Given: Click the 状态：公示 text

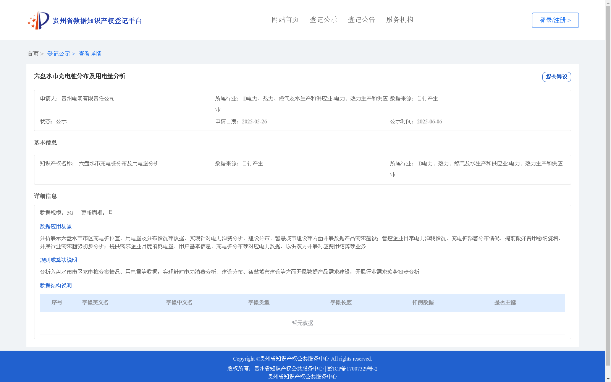Looking at the screenshot, I should (x=53, y=121).
